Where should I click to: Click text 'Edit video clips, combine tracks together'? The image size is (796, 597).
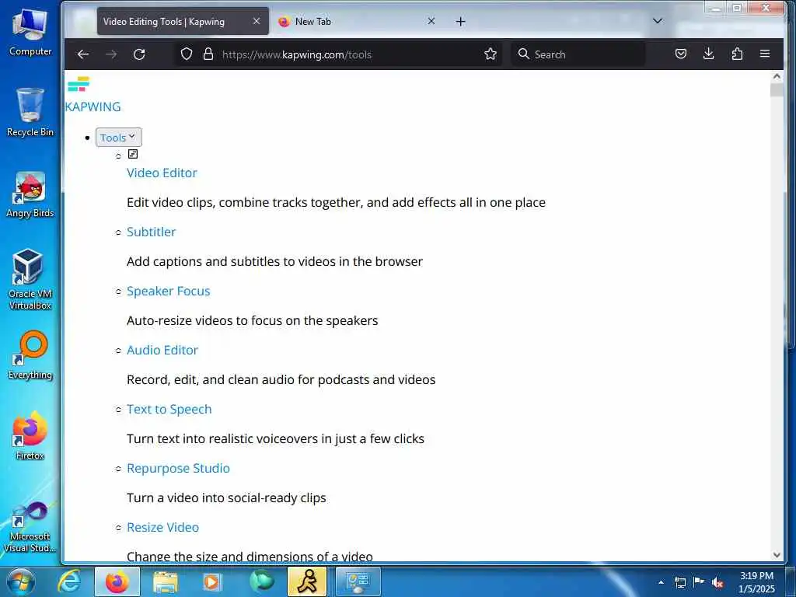245,203
